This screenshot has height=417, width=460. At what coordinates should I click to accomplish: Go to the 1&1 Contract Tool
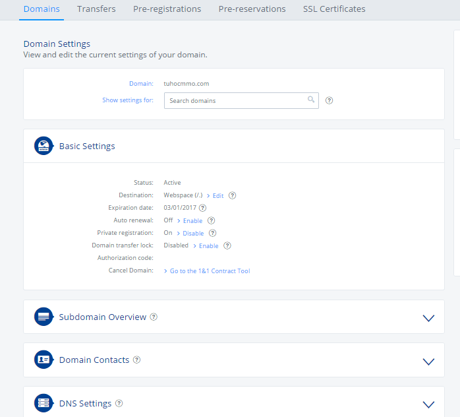(210, 271)
